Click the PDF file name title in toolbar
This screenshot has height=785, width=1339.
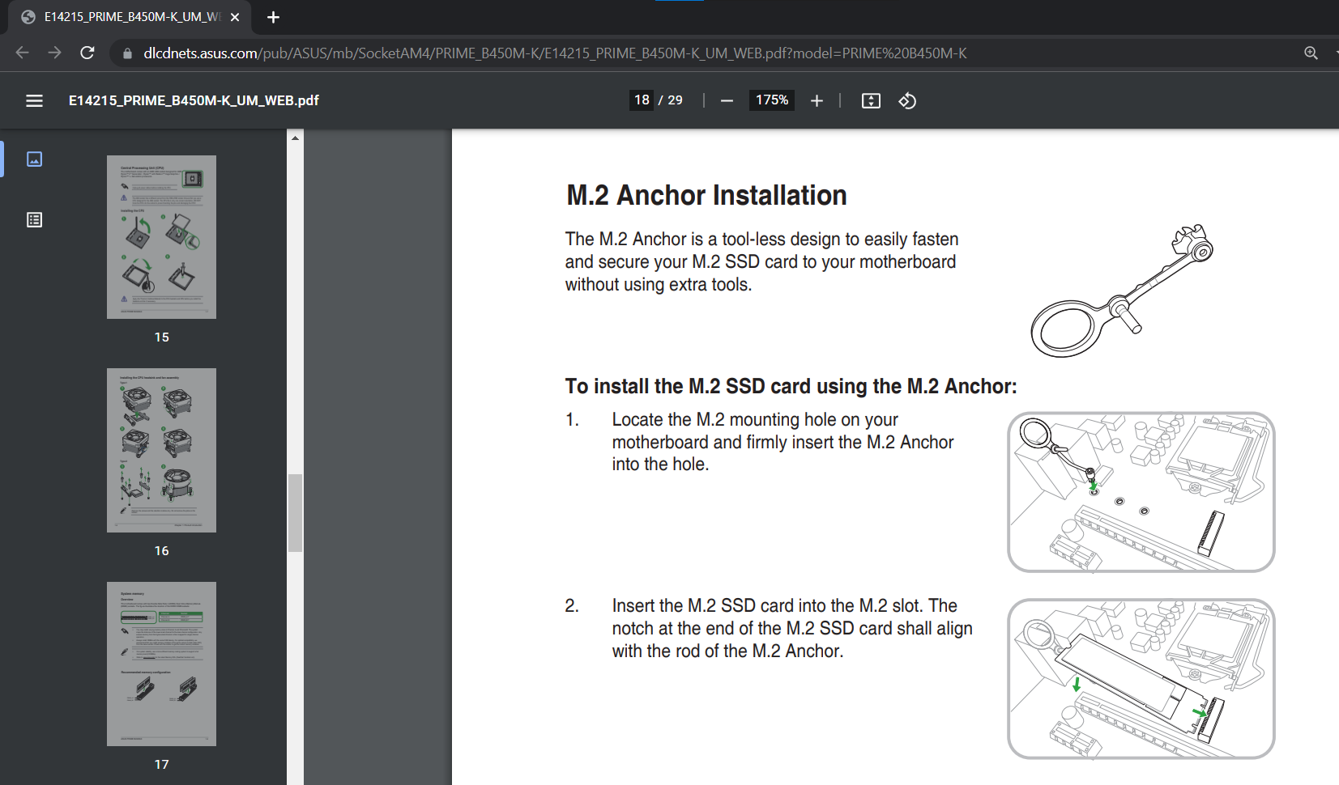tap(194, 100)
